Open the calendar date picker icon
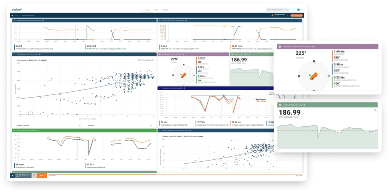Image resolution: width=389 pixels, height=192 pixels. pyautogui.click(x=34, y=175)
